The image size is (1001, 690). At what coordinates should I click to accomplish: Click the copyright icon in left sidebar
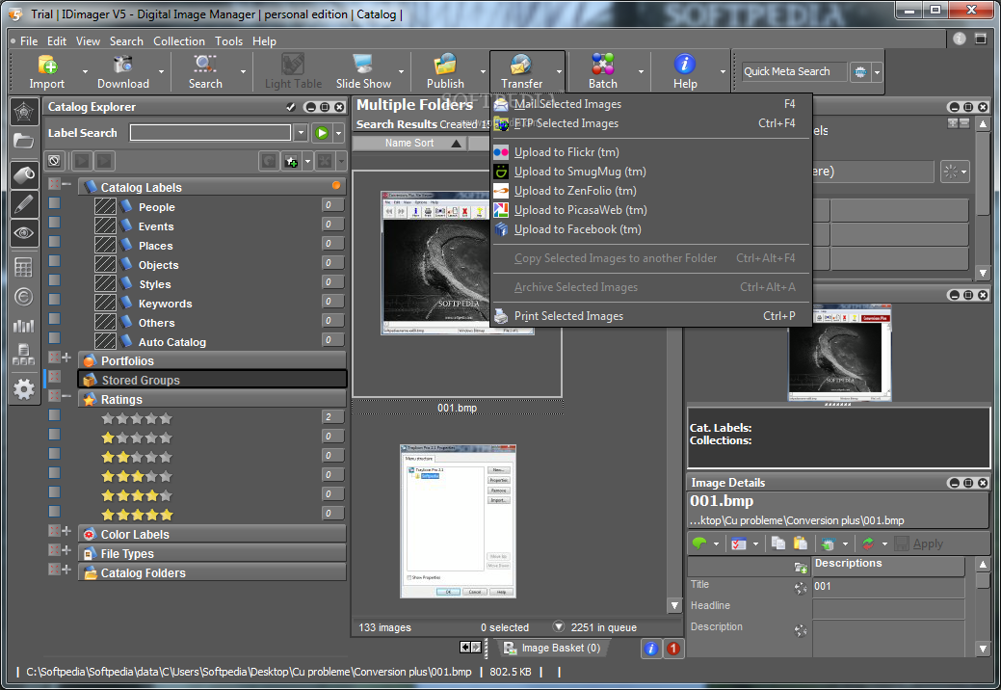tap(24, 297)
